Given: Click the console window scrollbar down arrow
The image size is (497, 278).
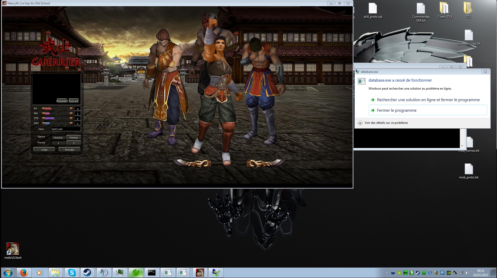Looking at the screenshot, I should click(462, 146).
